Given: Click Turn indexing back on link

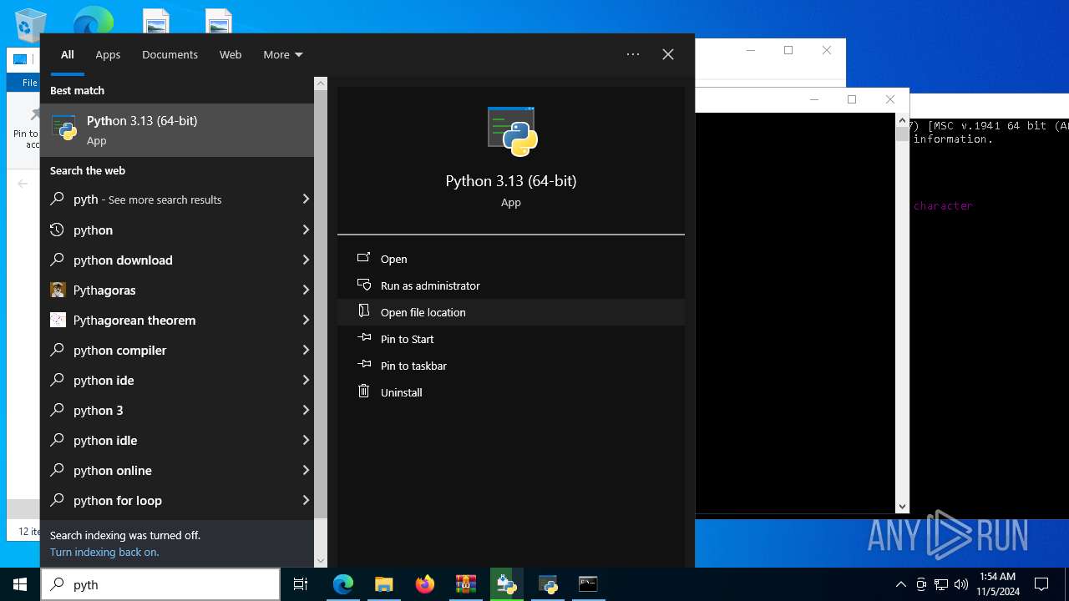Looking at the screenshot, I should point(104,552).
